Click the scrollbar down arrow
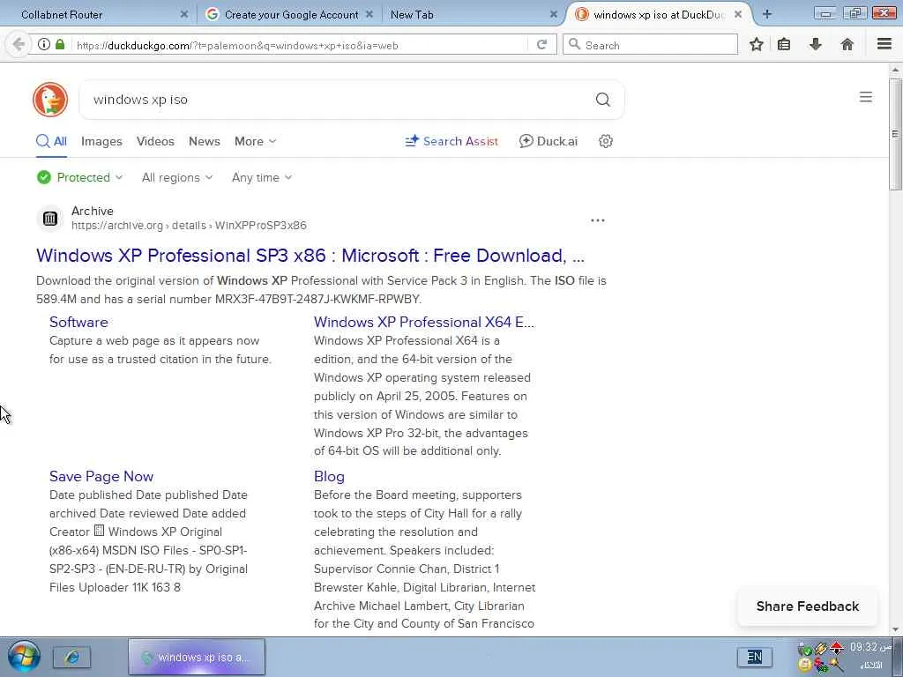 pyautogui.click(x=895, y=629)
